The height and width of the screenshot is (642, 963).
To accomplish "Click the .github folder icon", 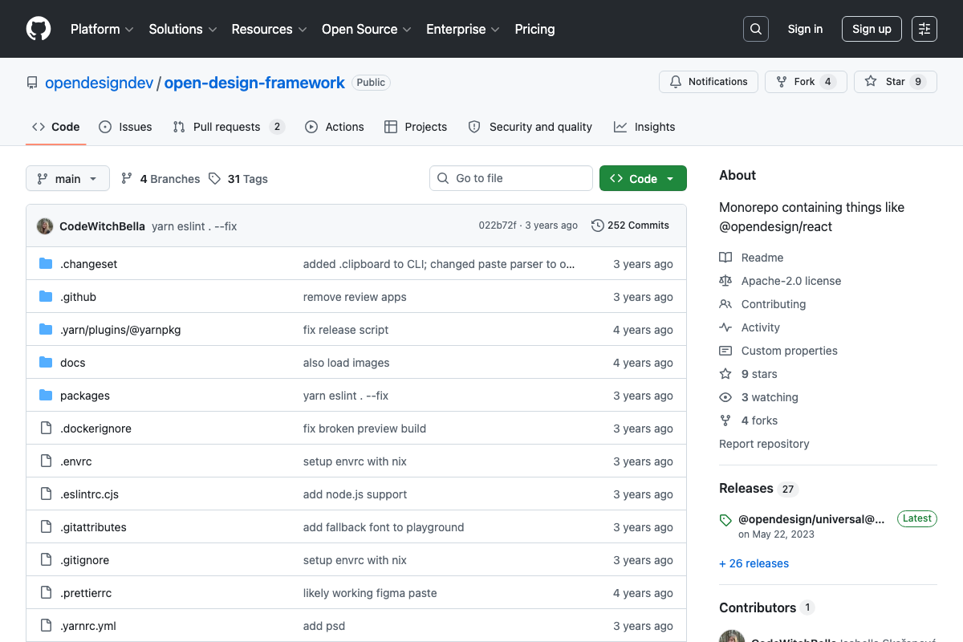I will point(46,297).
